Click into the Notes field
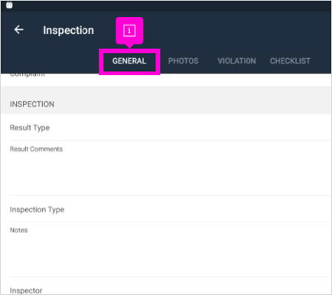Viewport: 332px width, 295px height. [x=171, y=250]
